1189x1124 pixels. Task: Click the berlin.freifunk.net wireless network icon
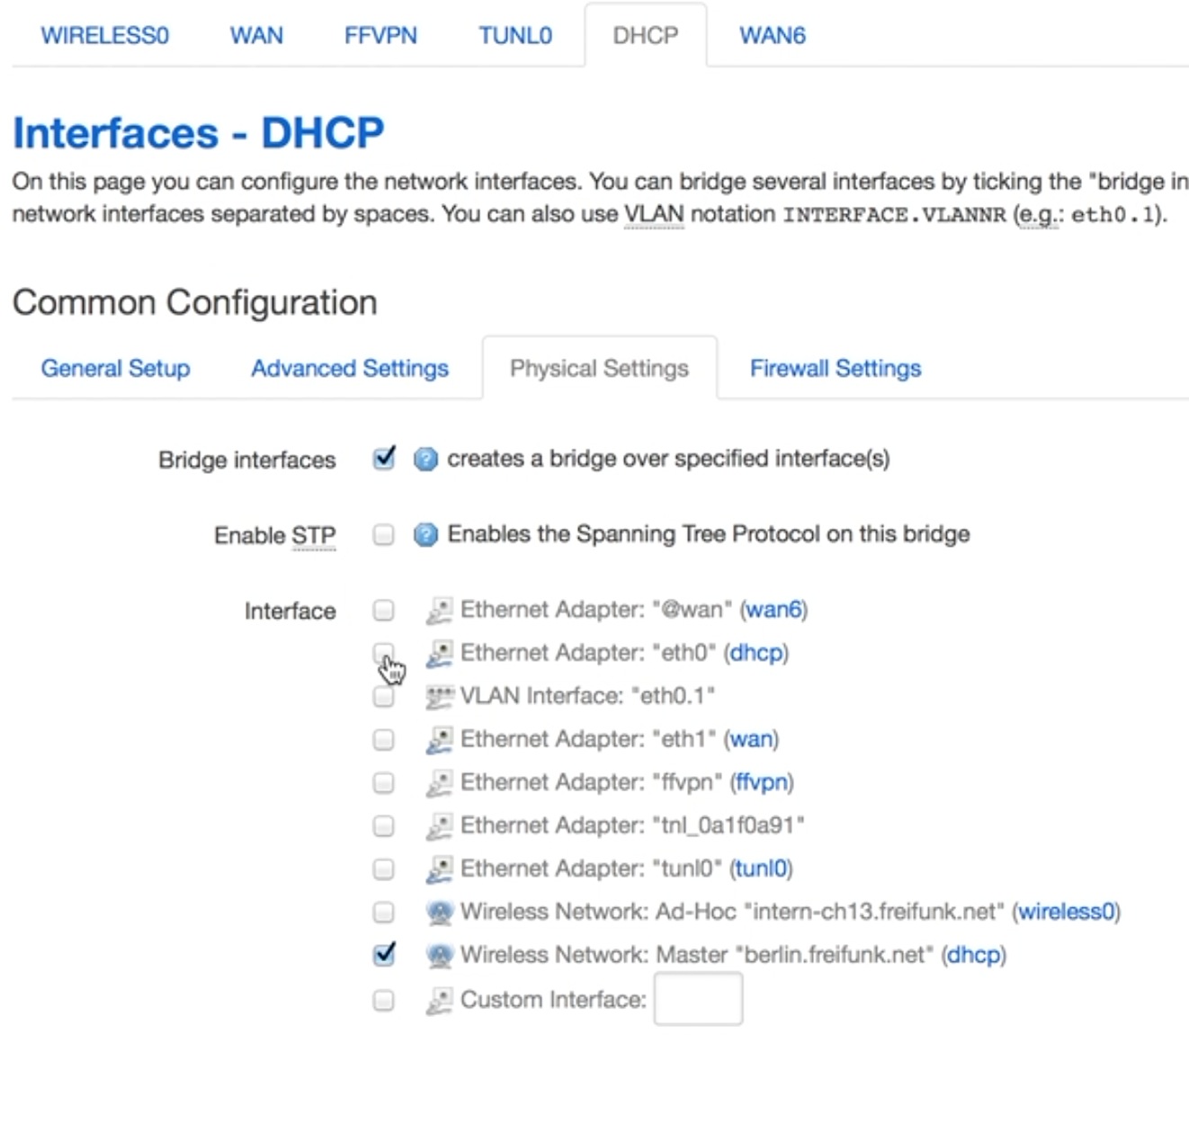tap(439, 955)
